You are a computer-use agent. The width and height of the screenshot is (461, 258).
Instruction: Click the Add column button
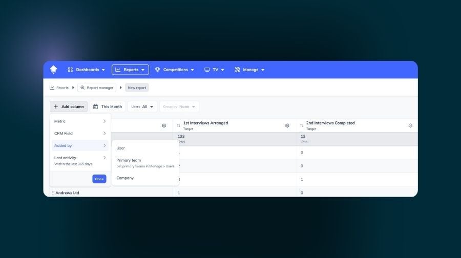click(69, 106)
